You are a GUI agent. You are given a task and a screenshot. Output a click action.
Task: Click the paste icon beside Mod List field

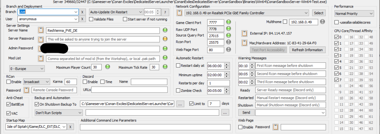click(41, 58)
